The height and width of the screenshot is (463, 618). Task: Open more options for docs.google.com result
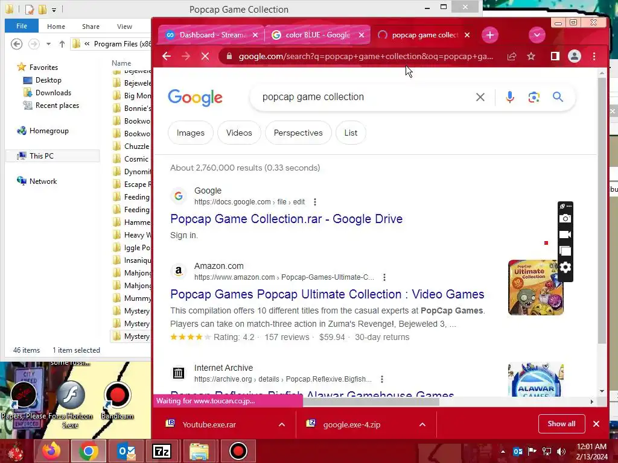(x=314, y=202)
